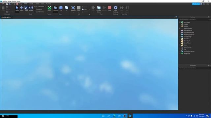Open the Material dropdown arrow
This screenshot has height=118, width=211.
click(73, 12)
